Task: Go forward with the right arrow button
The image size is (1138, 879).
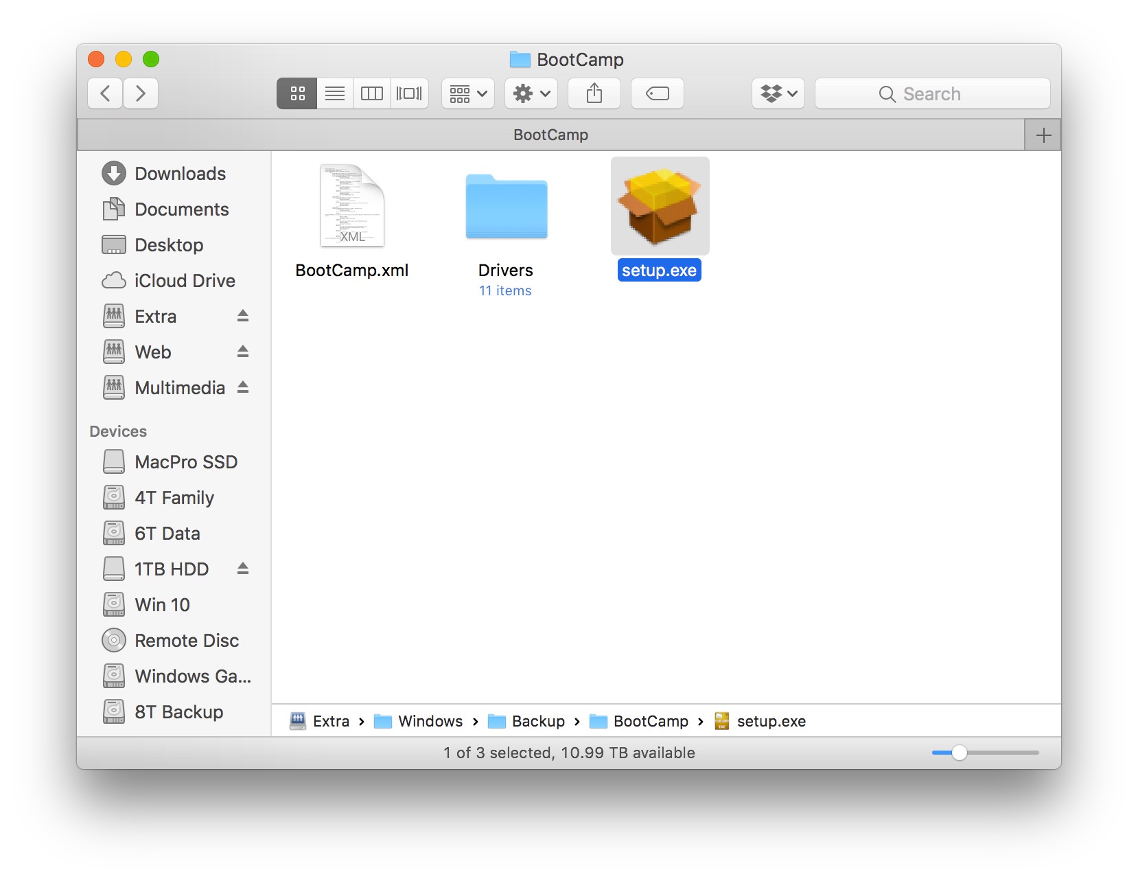Action: pyautogui.click(x=141, y=93)
